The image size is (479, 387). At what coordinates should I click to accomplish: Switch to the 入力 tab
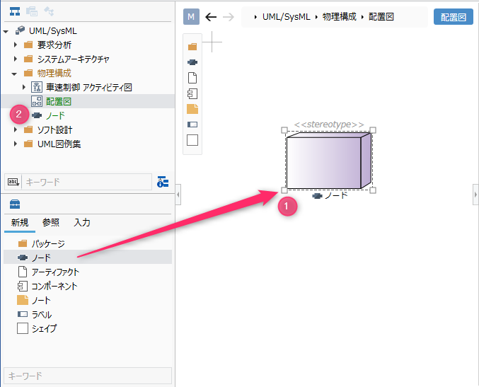[x=82, y=222]
